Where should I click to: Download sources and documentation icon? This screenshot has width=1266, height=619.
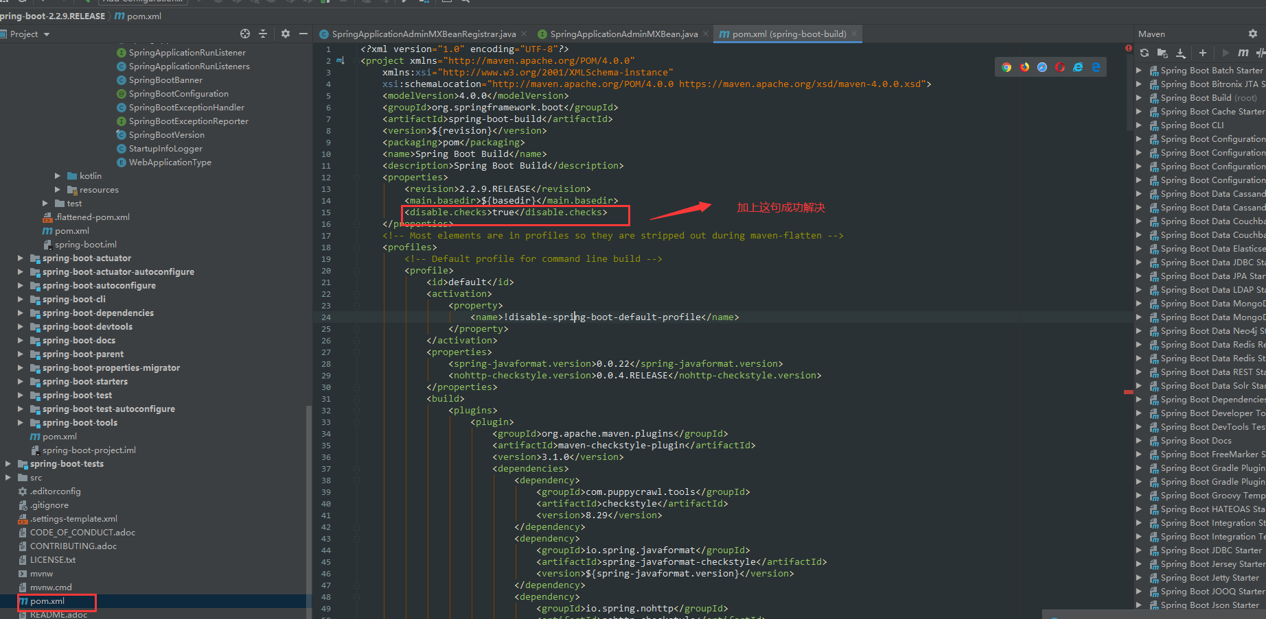pyautogui.click(x=1181, y=53)
